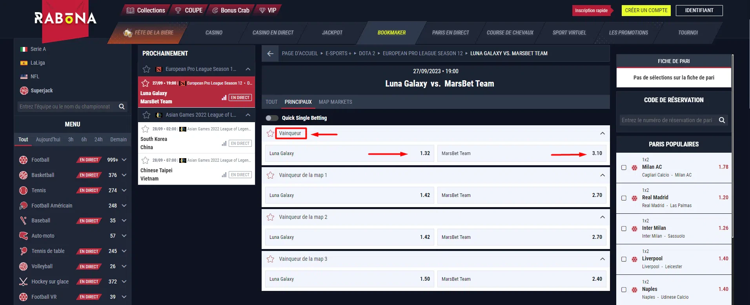Switch to the MAP MARKETS tab
750x305 pixels.
point(335,102)
